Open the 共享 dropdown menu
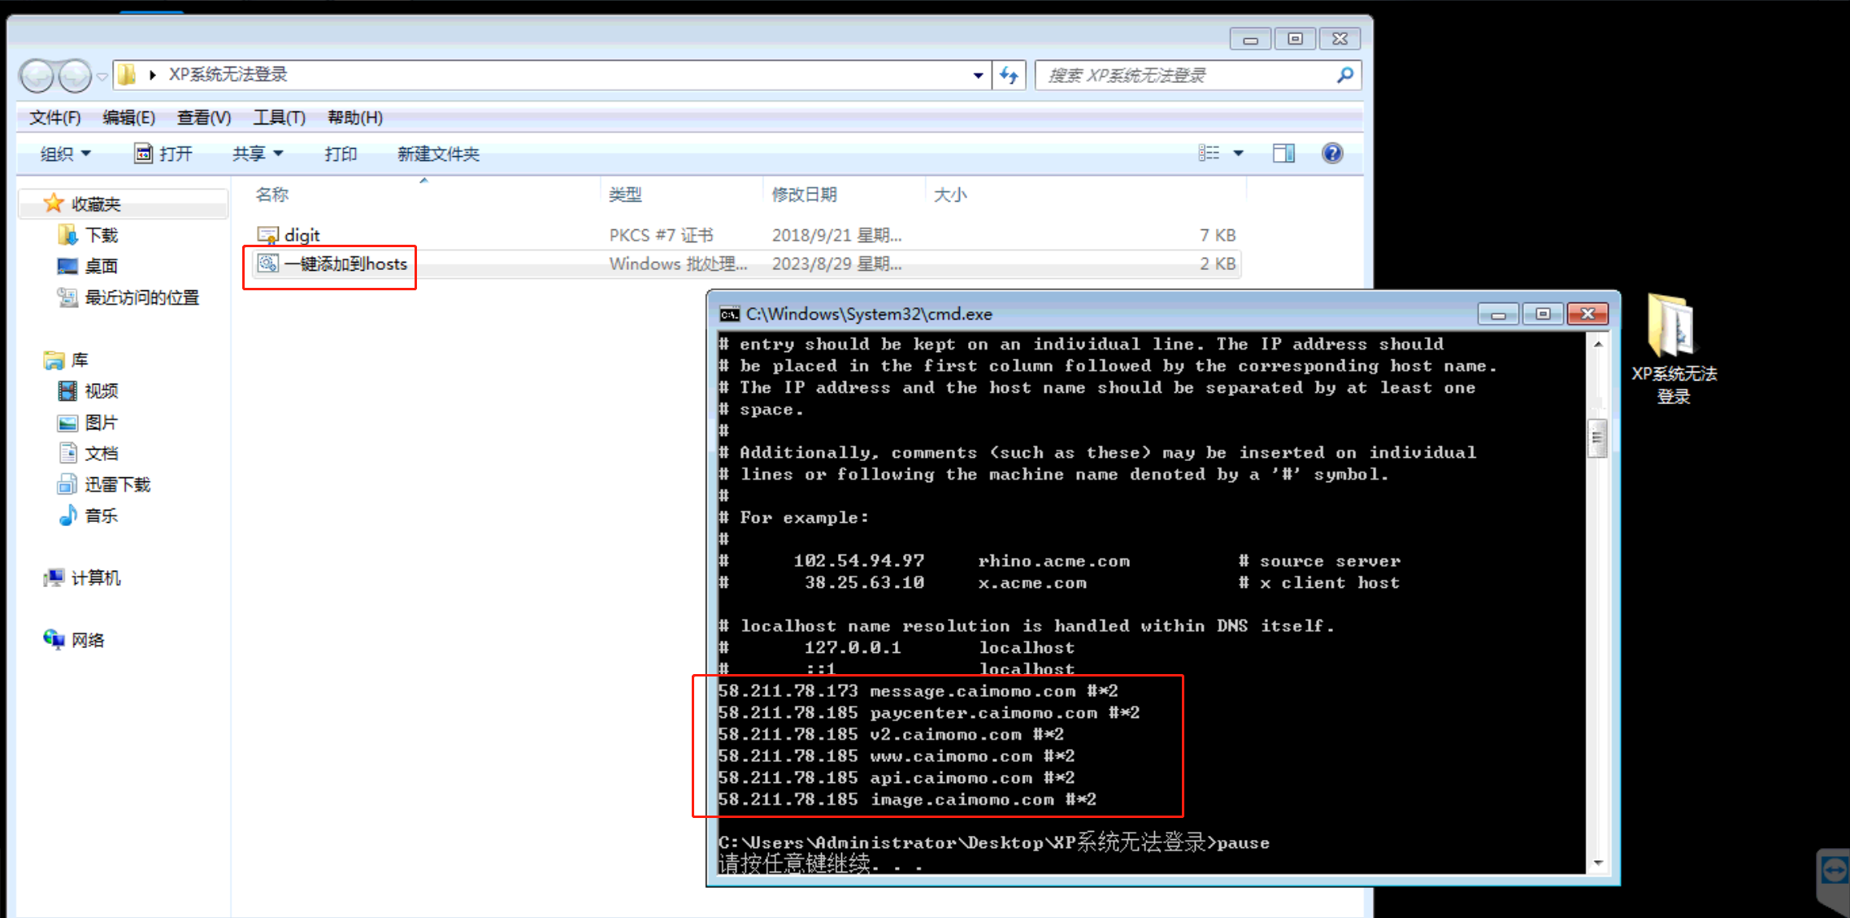 [x=257, y=154]
